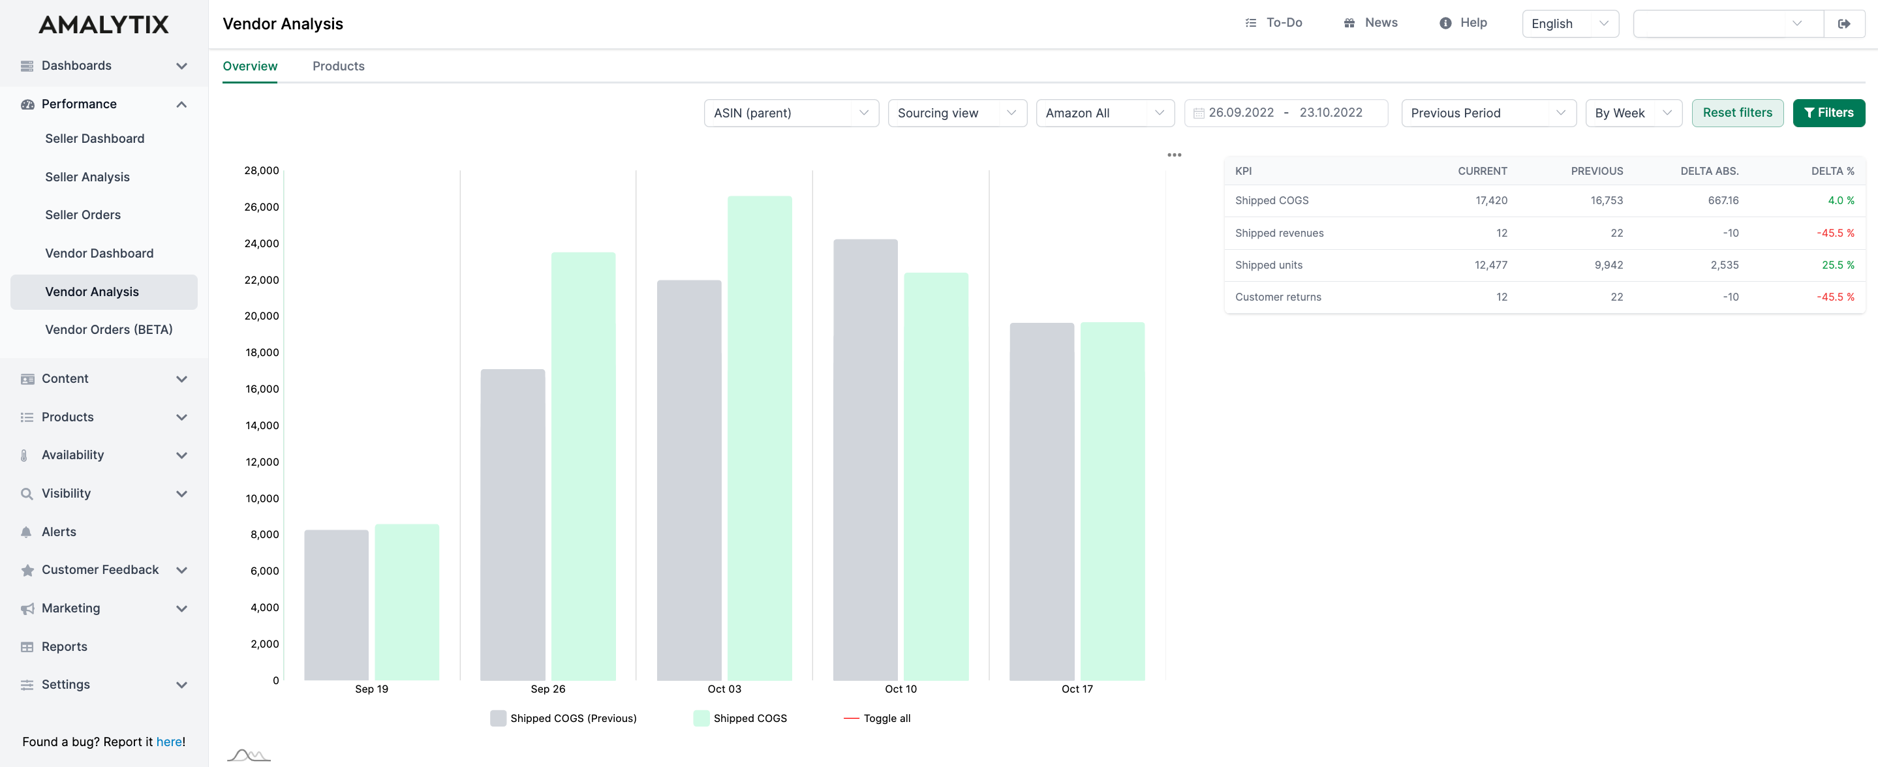Expand the Settings chevron

(x=181, y=685)
